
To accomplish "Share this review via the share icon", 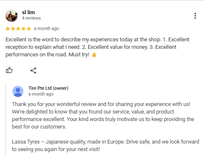I will click(33, 71).
